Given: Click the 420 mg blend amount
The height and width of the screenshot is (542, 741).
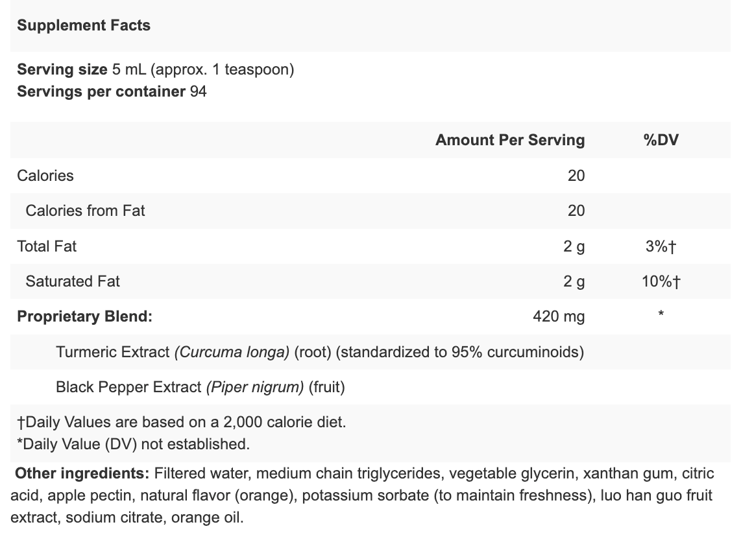Looking at the screenshot, I should 559,317.
